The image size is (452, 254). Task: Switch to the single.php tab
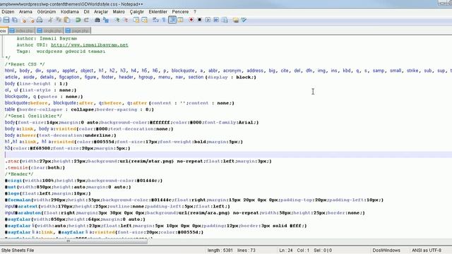point(50,30)
